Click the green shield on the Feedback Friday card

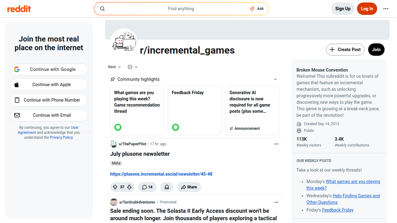[176, 127]
